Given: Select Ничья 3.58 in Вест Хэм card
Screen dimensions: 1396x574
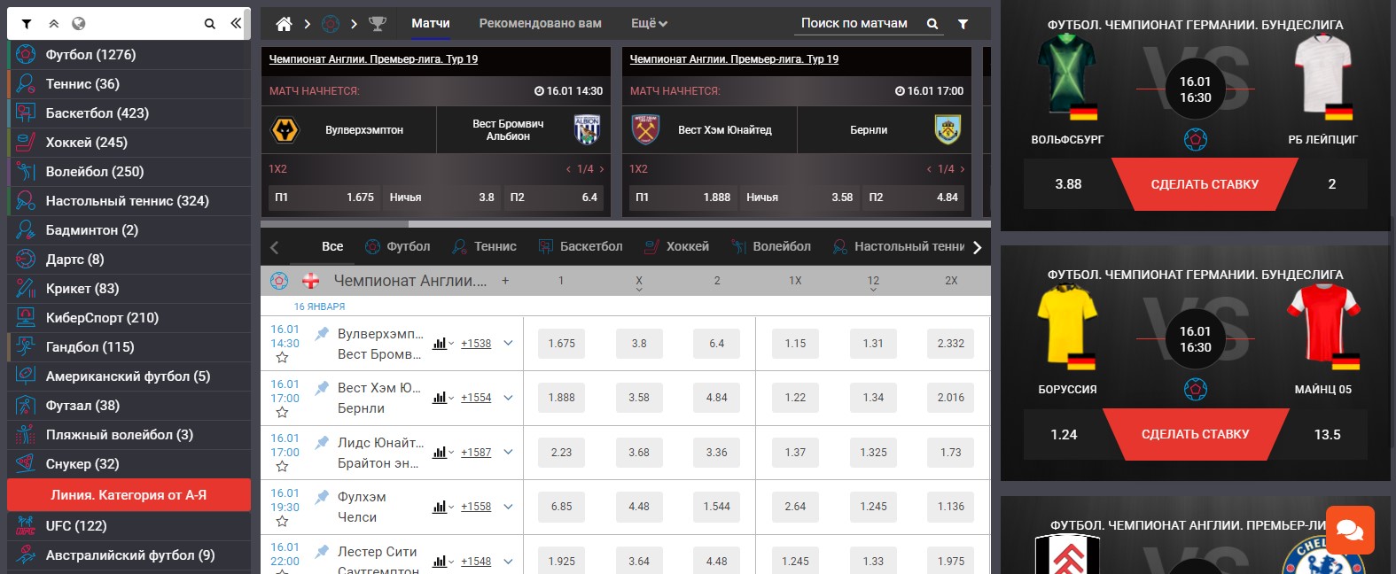Looking at the screenshot, I should 799,198.
